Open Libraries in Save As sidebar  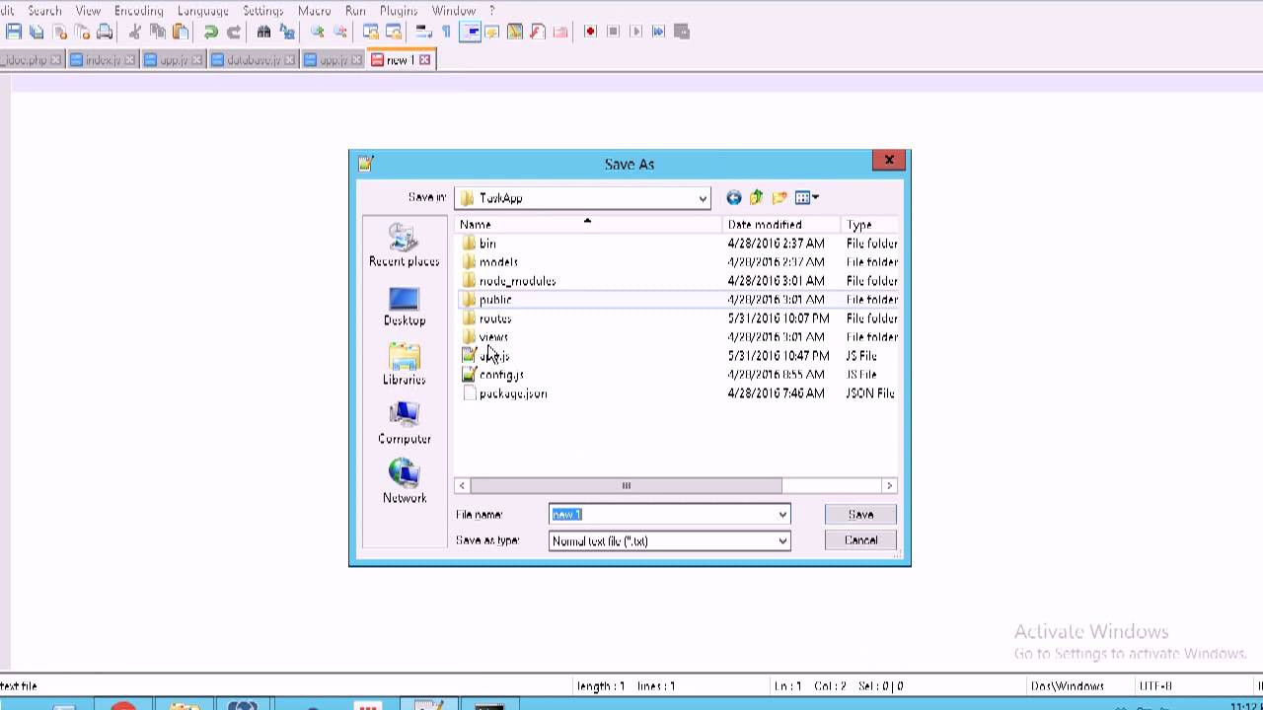click(404, 365)
